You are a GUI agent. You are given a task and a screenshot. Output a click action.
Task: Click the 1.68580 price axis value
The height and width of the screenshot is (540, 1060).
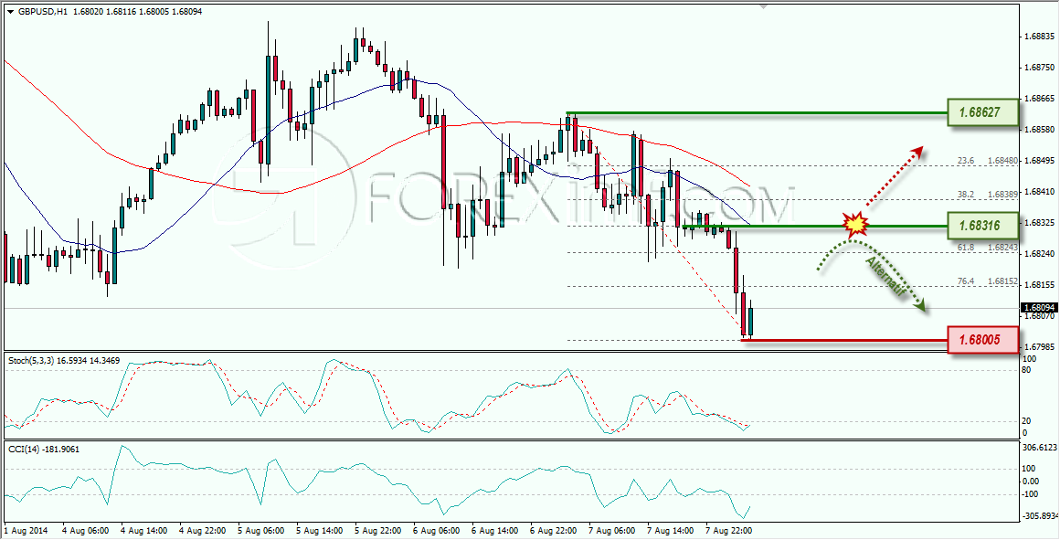point(1041,130)
